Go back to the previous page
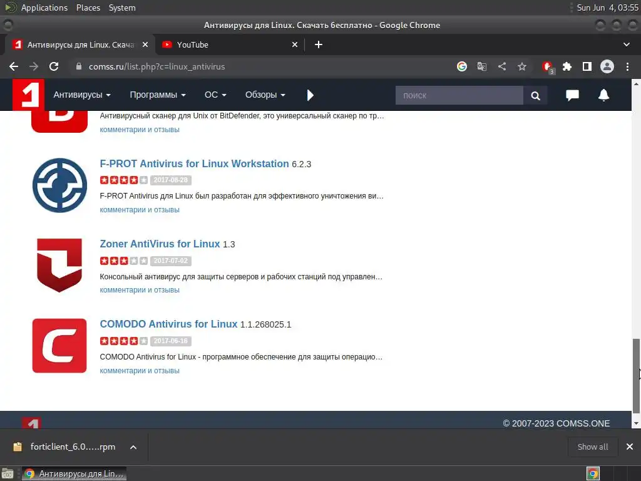 pos(14,66)
